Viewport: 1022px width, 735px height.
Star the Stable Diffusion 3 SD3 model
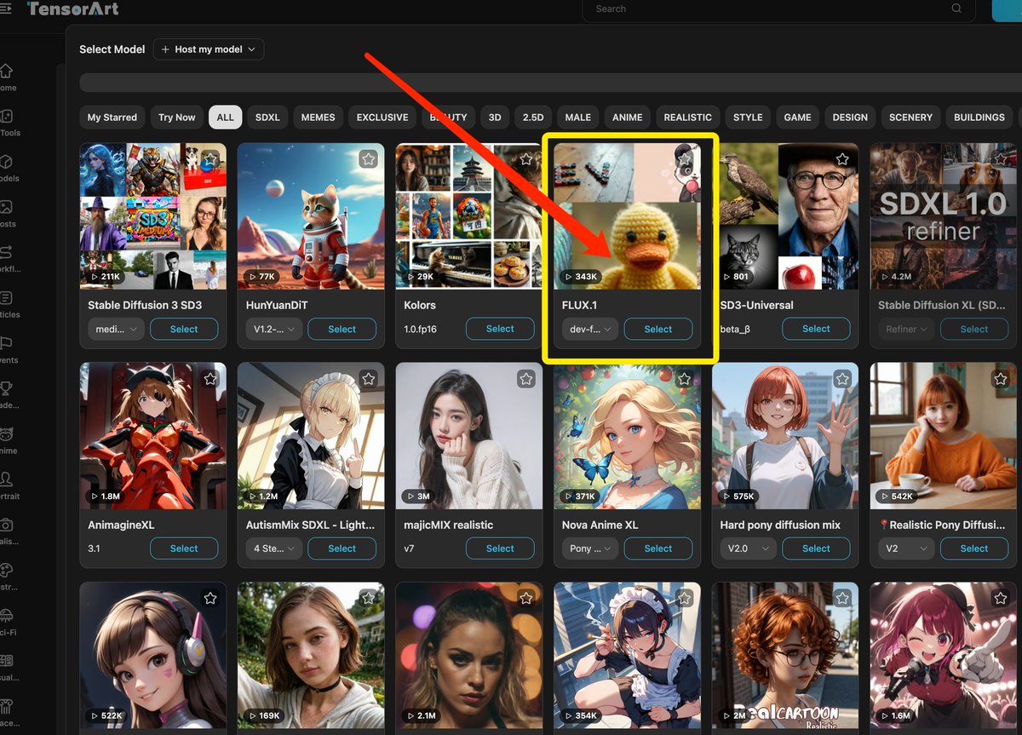210,159
